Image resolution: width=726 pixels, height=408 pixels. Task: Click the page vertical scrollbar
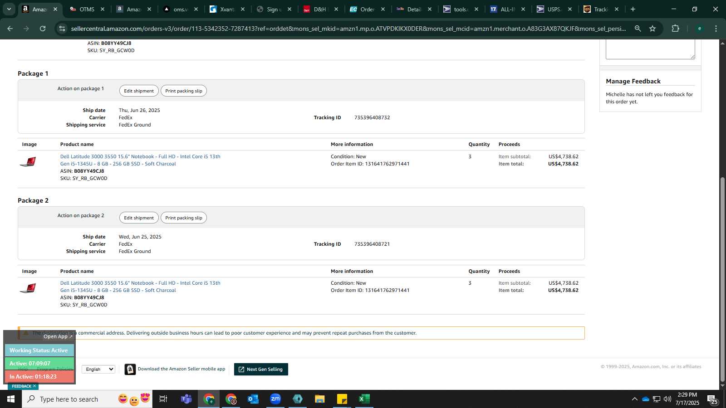tap(722, 279)
